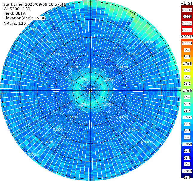
Task: Select the '6e-9' colorbar tick label
Action: [187, 157]
